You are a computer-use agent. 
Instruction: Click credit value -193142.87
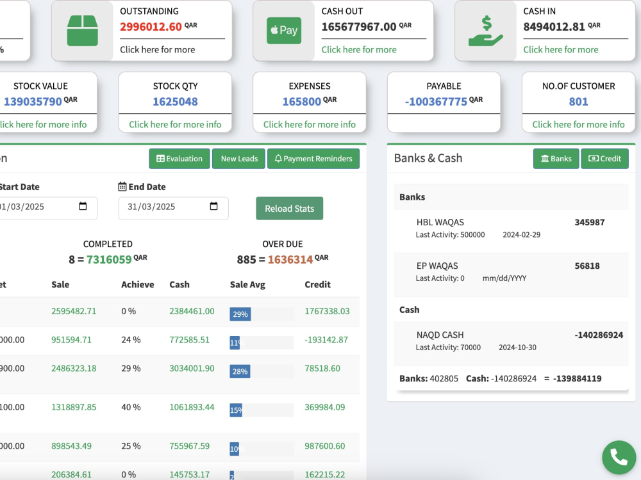(x=326, y=340)
